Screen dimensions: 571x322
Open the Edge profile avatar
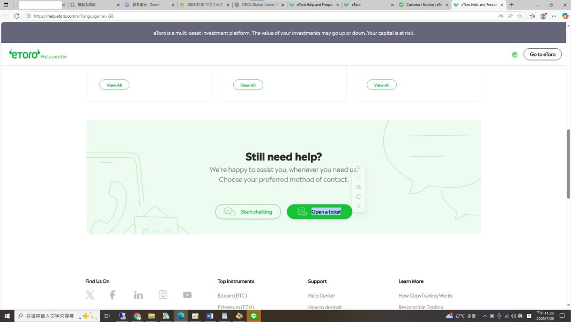[x=543, y=16]
